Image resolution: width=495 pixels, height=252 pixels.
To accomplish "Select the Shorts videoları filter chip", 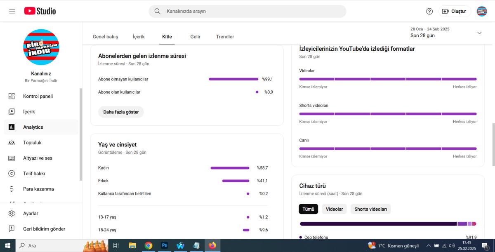I will pos(370,209).
